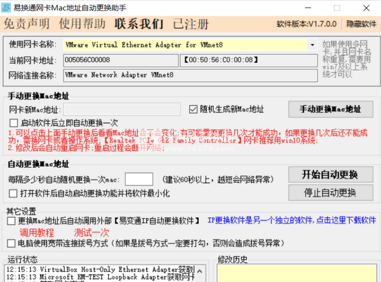Click the 停止自动更换 button

tap(331, 192)
